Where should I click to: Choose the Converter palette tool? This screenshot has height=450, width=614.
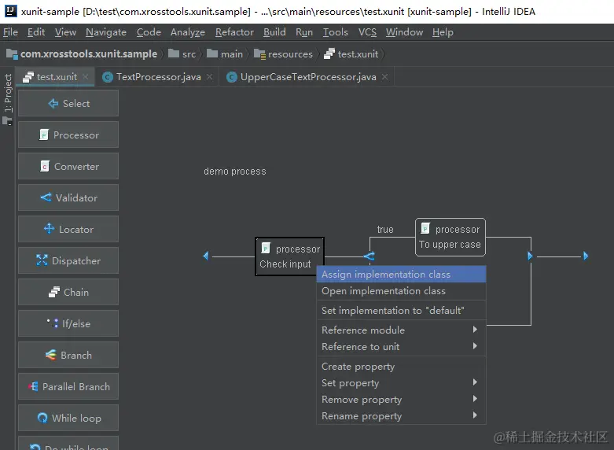(68, 166)
